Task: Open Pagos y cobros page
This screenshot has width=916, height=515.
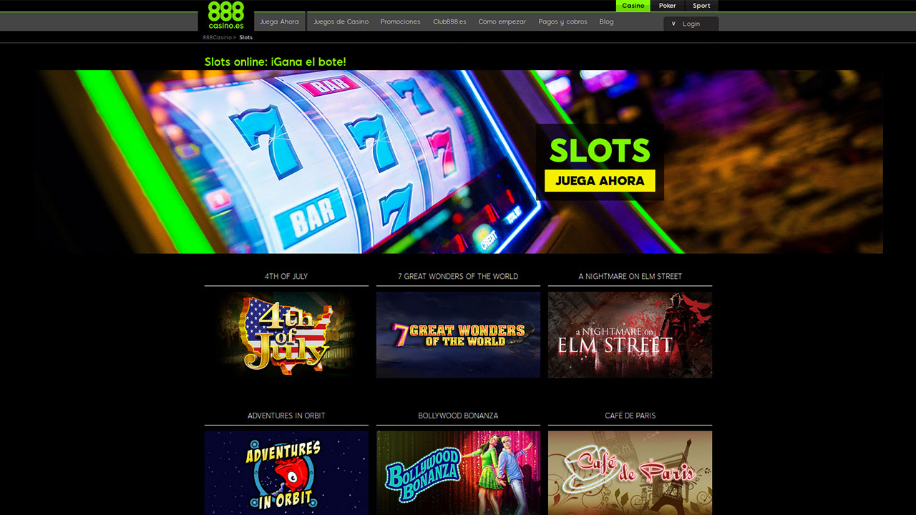Action: coord(562,21)
